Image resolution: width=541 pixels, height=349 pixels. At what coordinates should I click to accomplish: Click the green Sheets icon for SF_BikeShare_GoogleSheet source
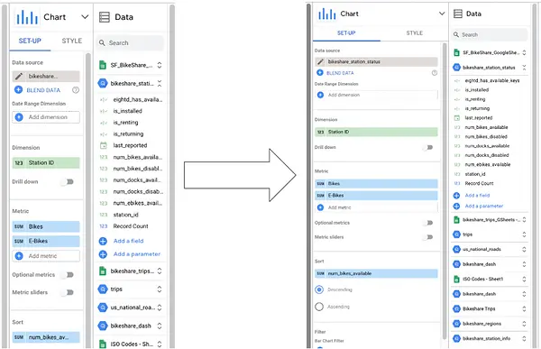point(456,53)
